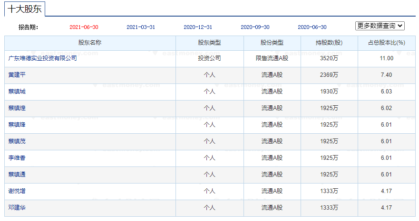419x221 pixels.
Task: Click the 股东类型 column header
Action: [x=209, y=43]
